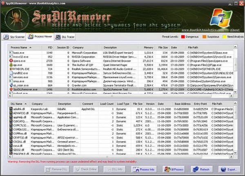Sort processes by Memory column

coord(147,47)
